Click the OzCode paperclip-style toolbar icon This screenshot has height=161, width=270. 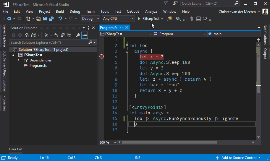pos(191,19)
